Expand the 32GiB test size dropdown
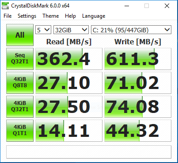This screenshot has height=163, width=178. tap(71, 30)
